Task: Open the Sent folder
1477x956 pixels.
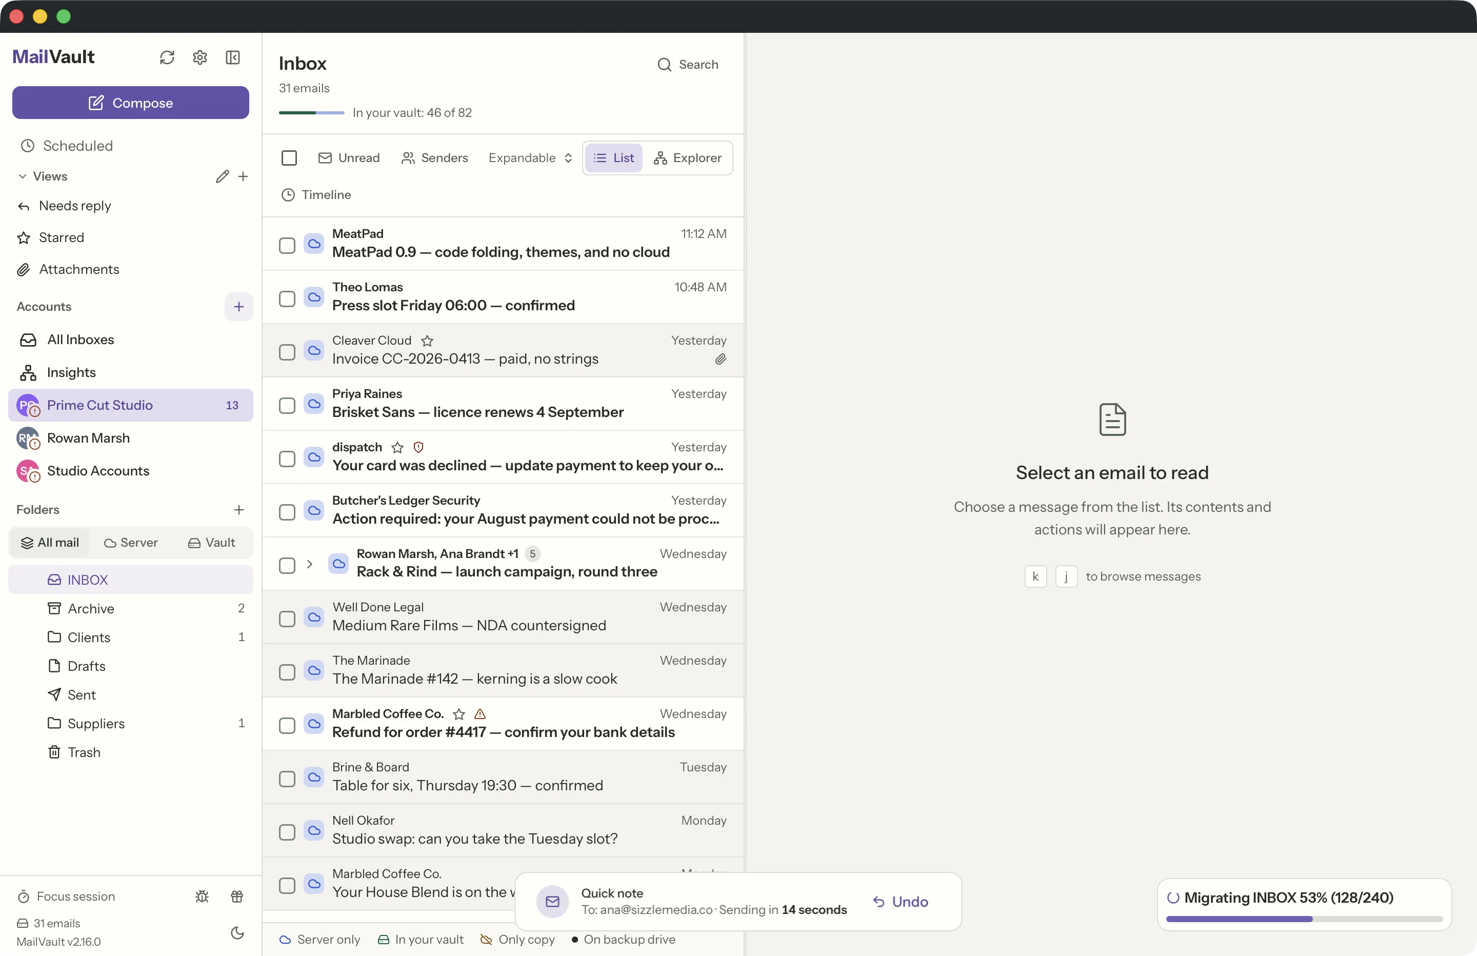Action: pyautogui.click(x=130, y=694)
